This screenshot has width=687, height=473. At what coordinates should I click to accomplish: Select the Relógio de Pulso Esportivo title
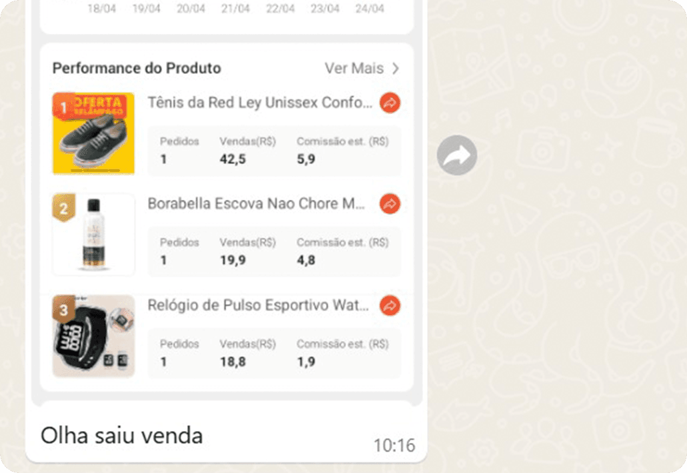(258, 305)
